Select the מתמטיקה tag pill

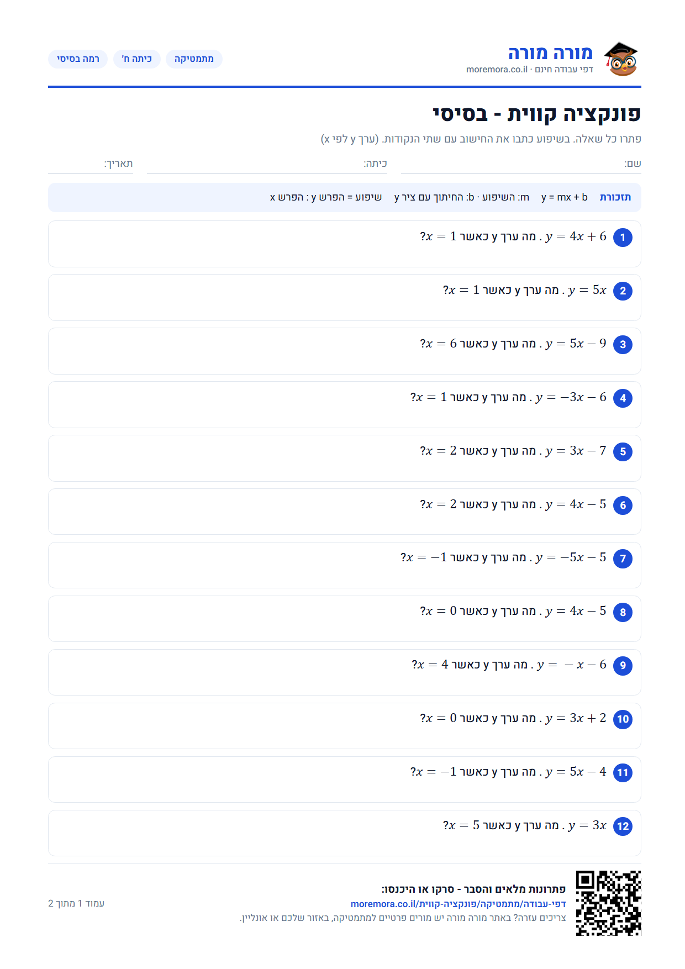[194, 59]
